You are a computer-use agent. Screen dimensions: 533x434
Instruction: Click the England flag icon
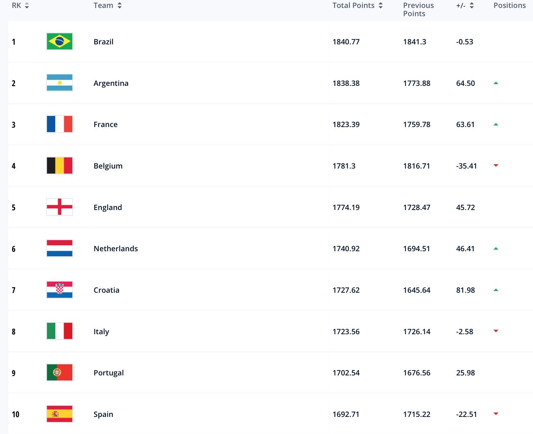(x=59, y=207)
